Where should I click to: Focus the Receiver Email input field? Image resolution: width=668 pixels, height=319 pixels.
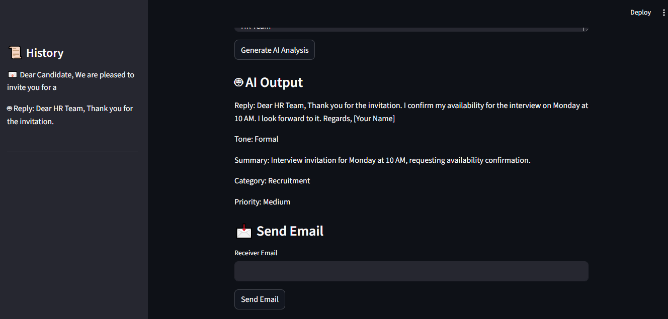(411, 271)
